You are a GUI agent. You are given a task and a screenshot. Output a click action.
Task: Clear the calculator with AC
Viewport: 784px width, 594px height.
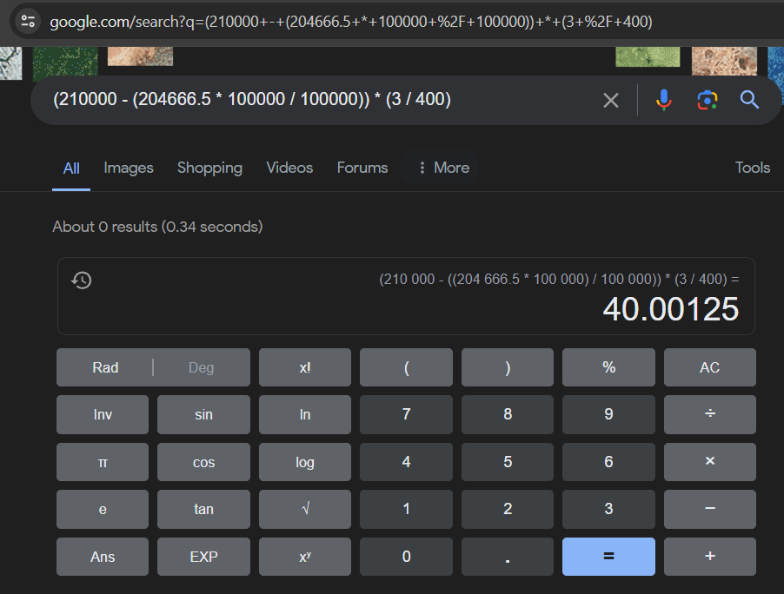pyautogui.click(x=710, y=367)
